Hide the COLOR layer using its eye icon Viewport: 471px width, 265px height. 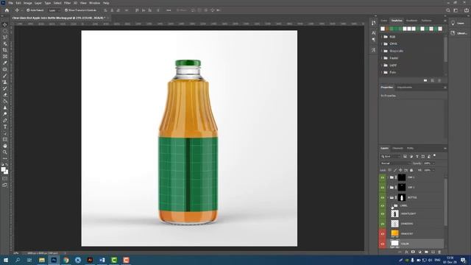[383, 244]
